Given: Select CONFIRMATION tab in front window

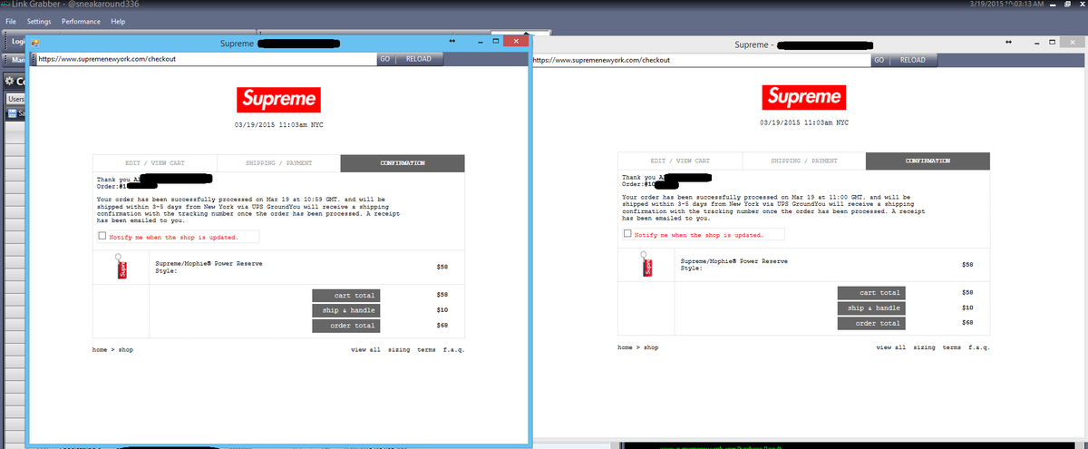Looking at the screenshot, I should tap(403, 163).
